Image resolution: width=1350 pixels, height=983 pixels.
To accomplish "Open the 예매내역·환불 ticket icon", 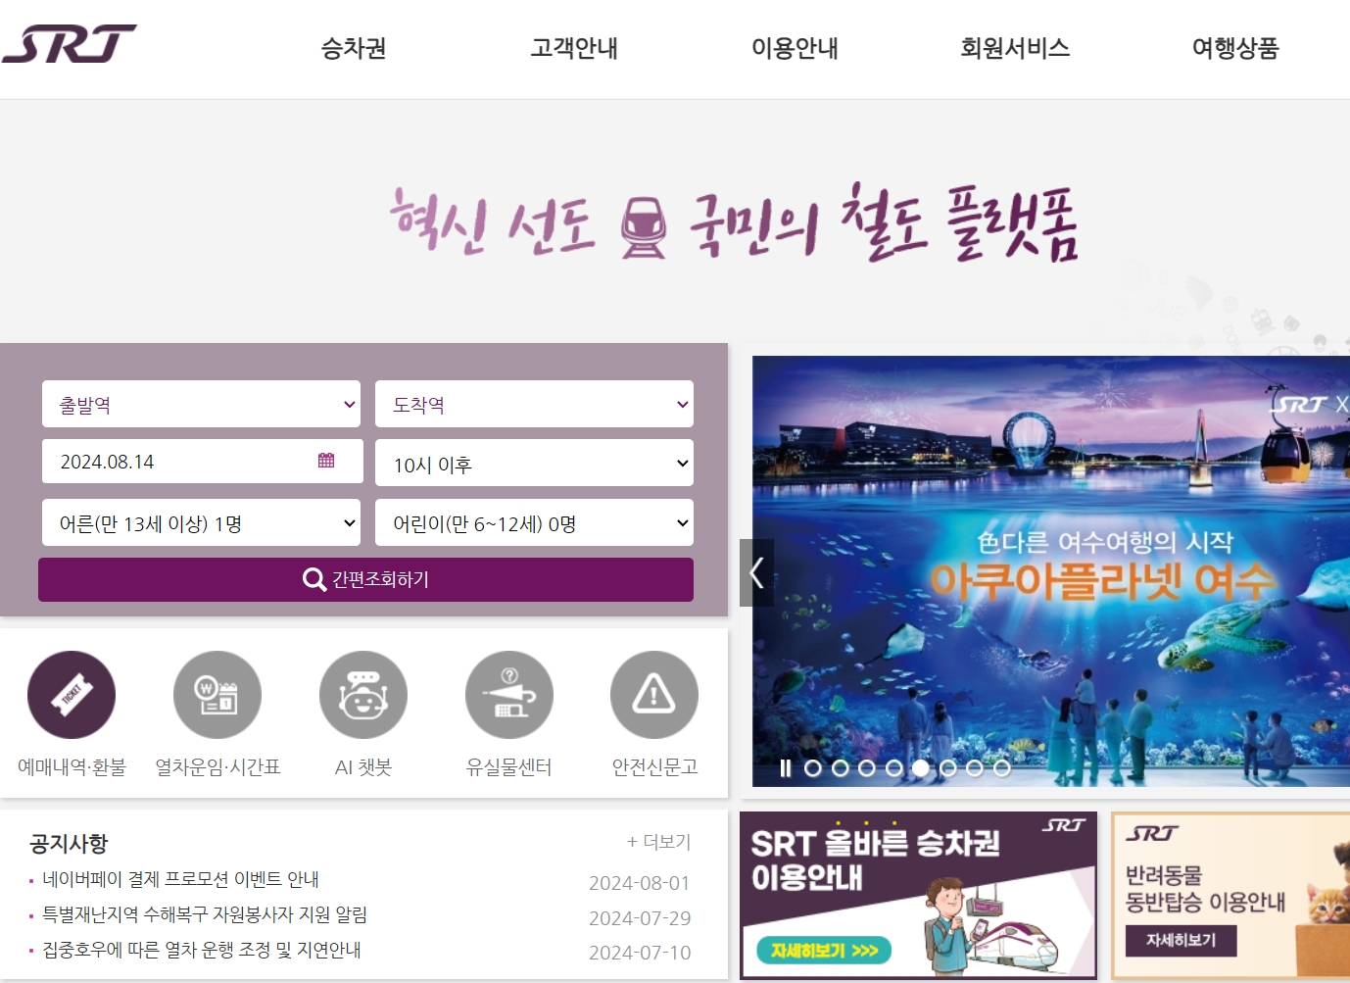I will 71,694.
